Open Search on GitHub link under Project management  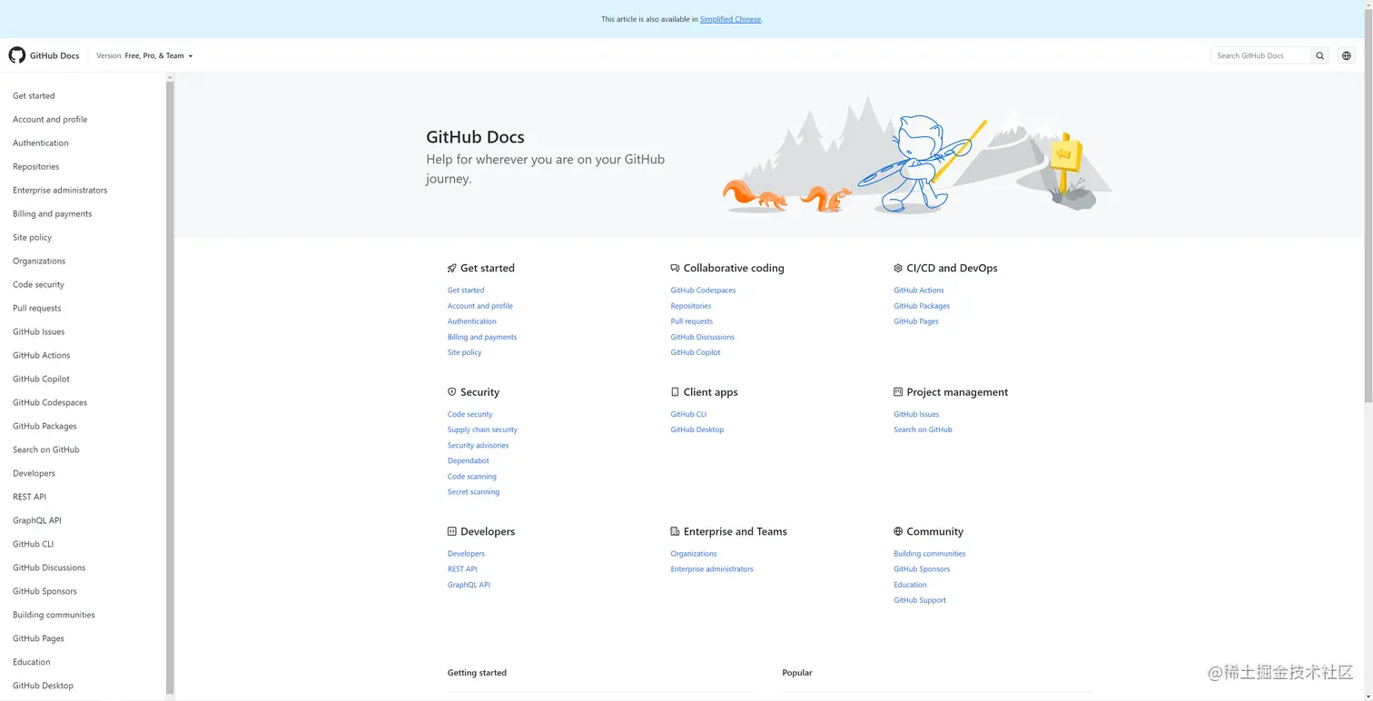(923, 429)
